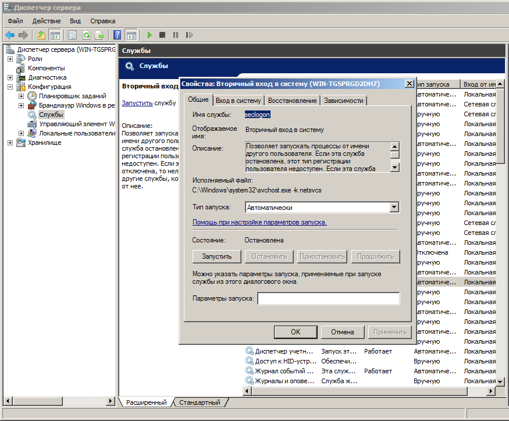509x421 pixels.
Task: Click inside Параметры запуска text field
Action: pos(328,298)
